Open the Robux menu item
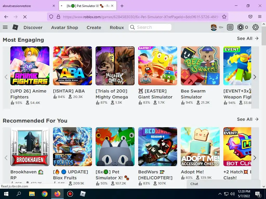 click(117, 27)
